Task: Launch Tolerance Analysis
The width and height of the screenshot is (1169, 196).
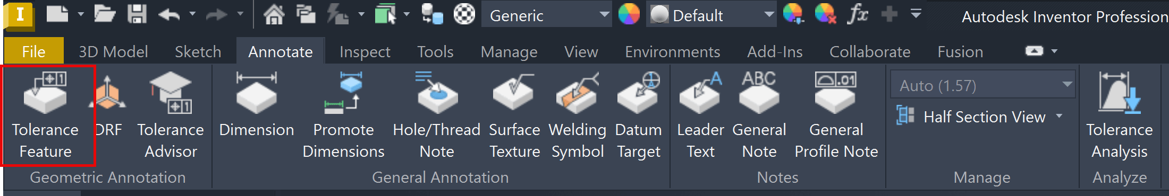Action: coord(1119,115)
